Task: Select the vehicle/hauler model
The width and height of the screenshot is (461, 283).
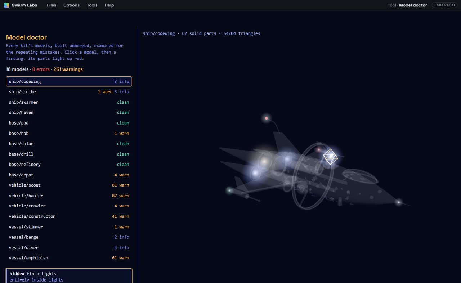Action: coord(69,196)
